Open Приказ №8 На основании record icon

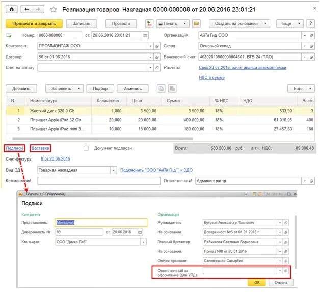pyautogui.click(x=286, y=251)
